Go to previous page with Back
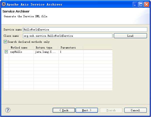This screenshot has height=117, width=151. 64,110
